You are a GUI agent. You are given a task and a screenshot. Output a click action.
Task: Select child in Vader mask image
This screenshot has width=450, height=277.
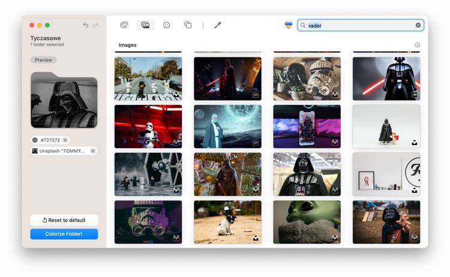click(386, 222)
